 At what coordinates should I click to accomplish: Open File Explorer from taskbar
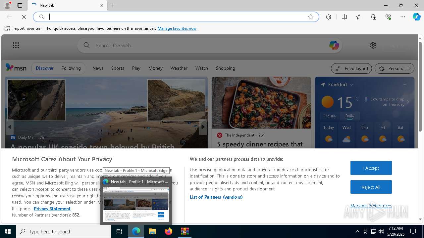pyautogui.click(x=152, y=231)
